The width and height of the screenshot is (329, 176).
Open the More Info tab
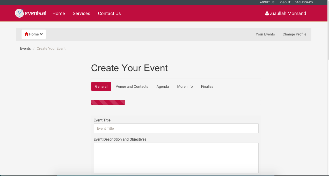[185, 86]
